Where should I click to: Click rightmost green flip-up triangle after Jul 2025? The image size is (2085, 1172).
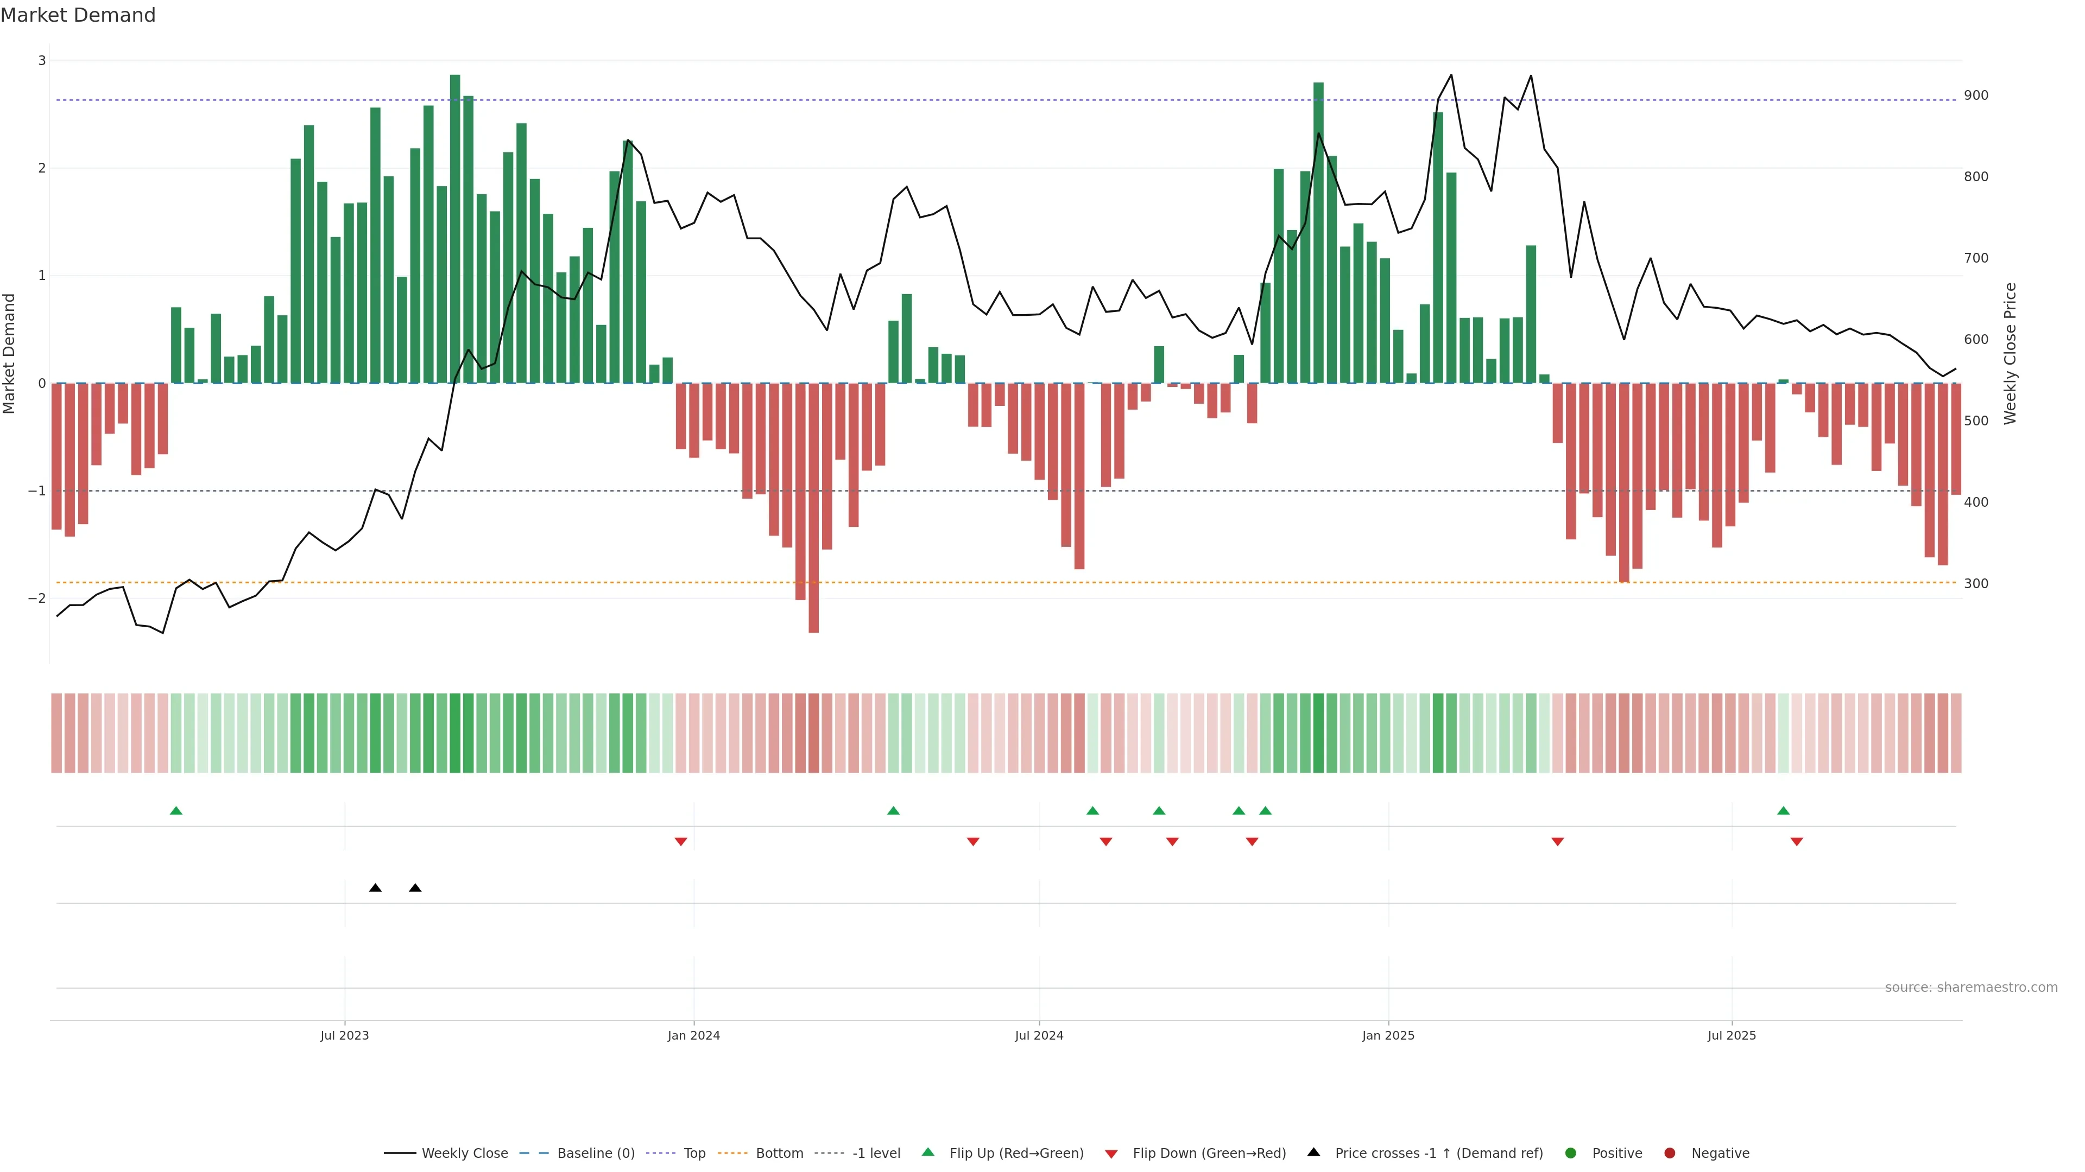[x=1783, y=811]
